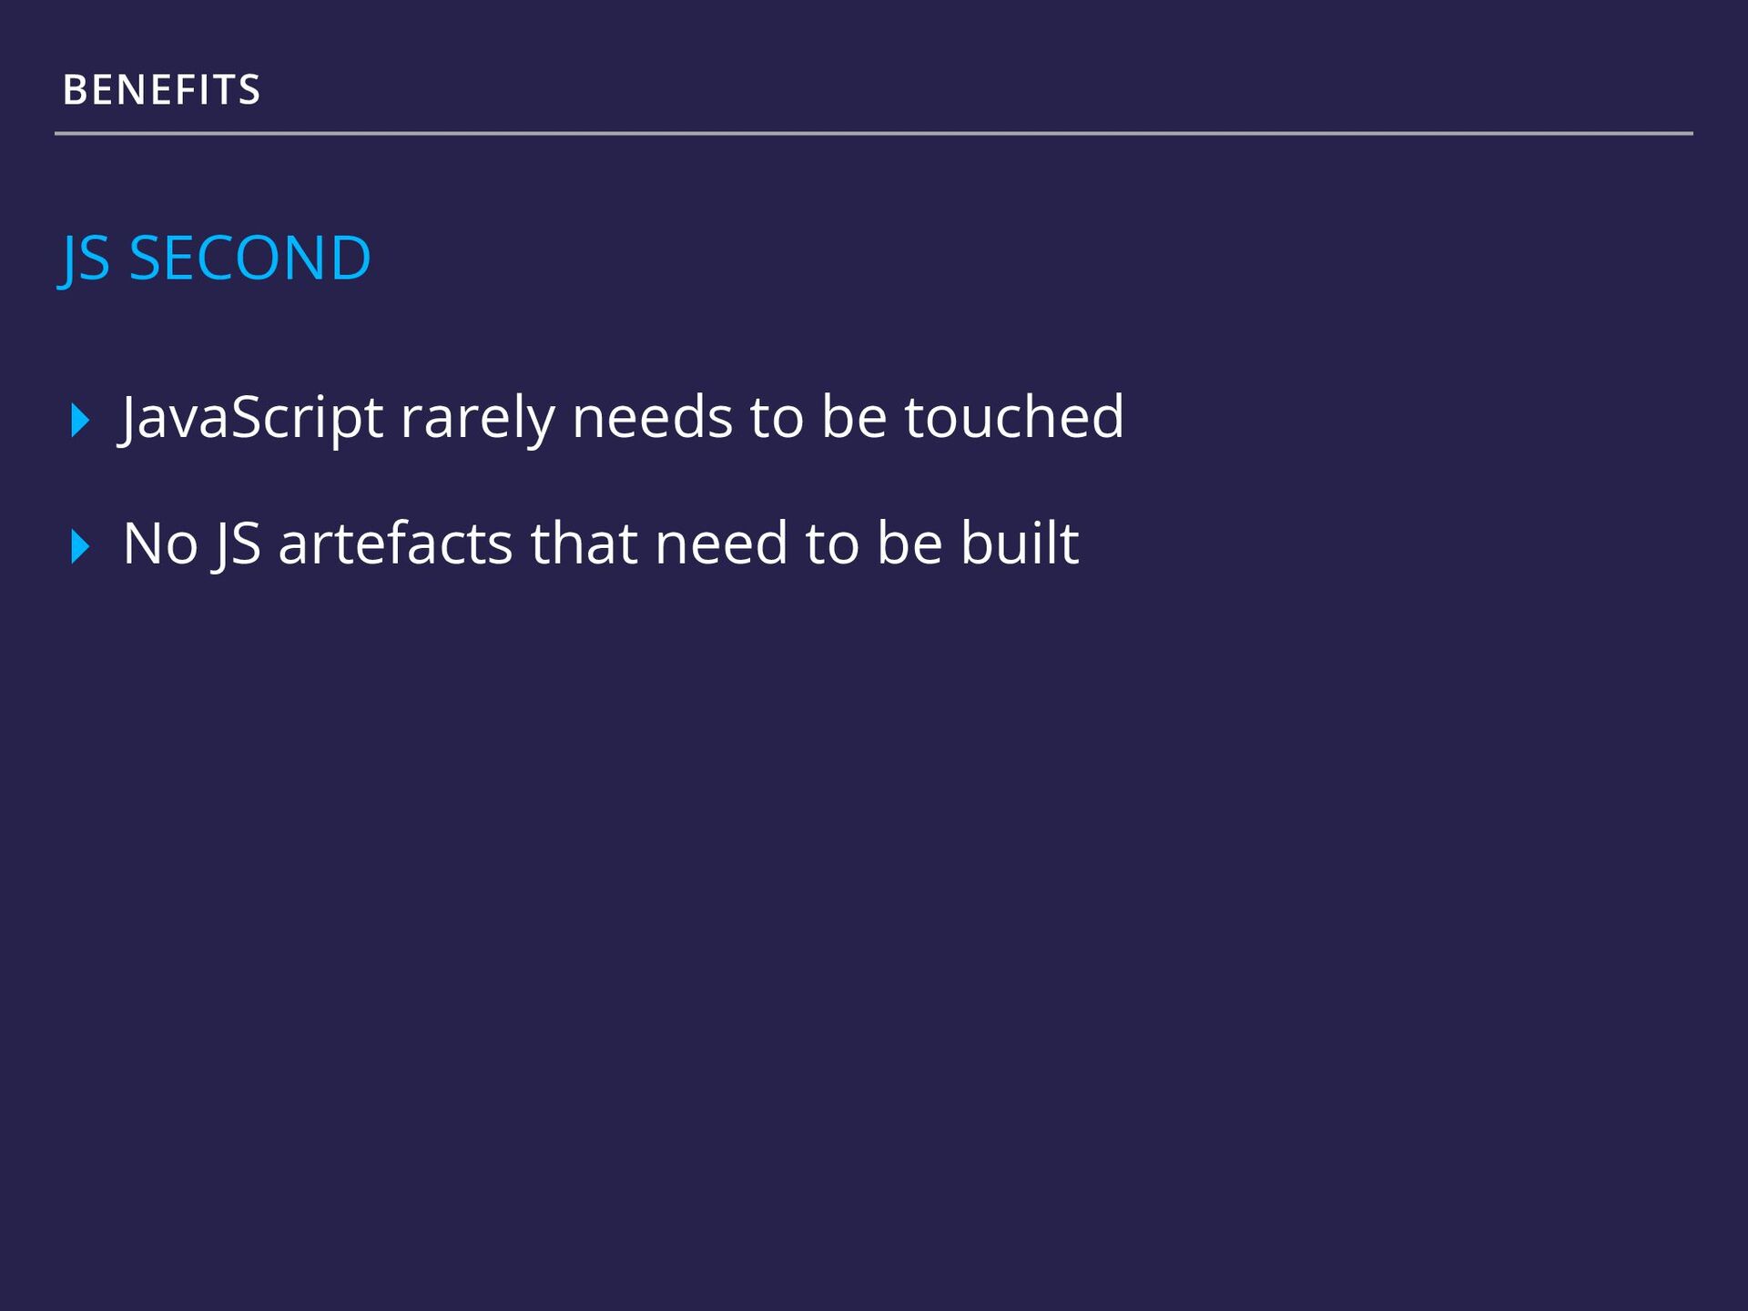The height and width of the screenshot is (1311, 1748).
Task: Click the word "needs" in the first bullet
Action: coord(653,418)
